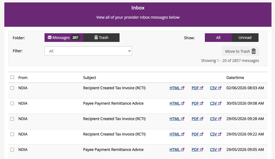This screenshot has width=275, height=159.
Task: Click the Inbox heading
Action: tap(138, 8)
